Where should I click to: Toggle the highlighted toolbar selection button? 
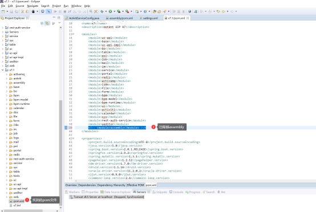(49, 11)
